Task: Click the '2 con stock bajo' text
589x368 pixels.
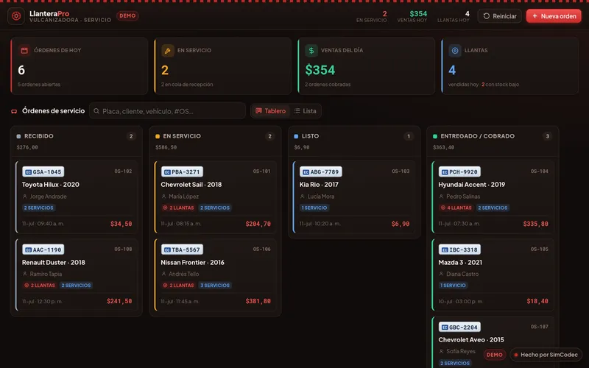Action: pos(501,85)
